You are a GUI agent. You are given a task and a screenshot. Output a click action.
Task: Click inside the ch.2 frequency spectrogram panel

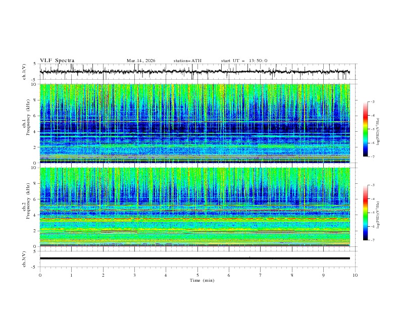[x=195, y=207]
